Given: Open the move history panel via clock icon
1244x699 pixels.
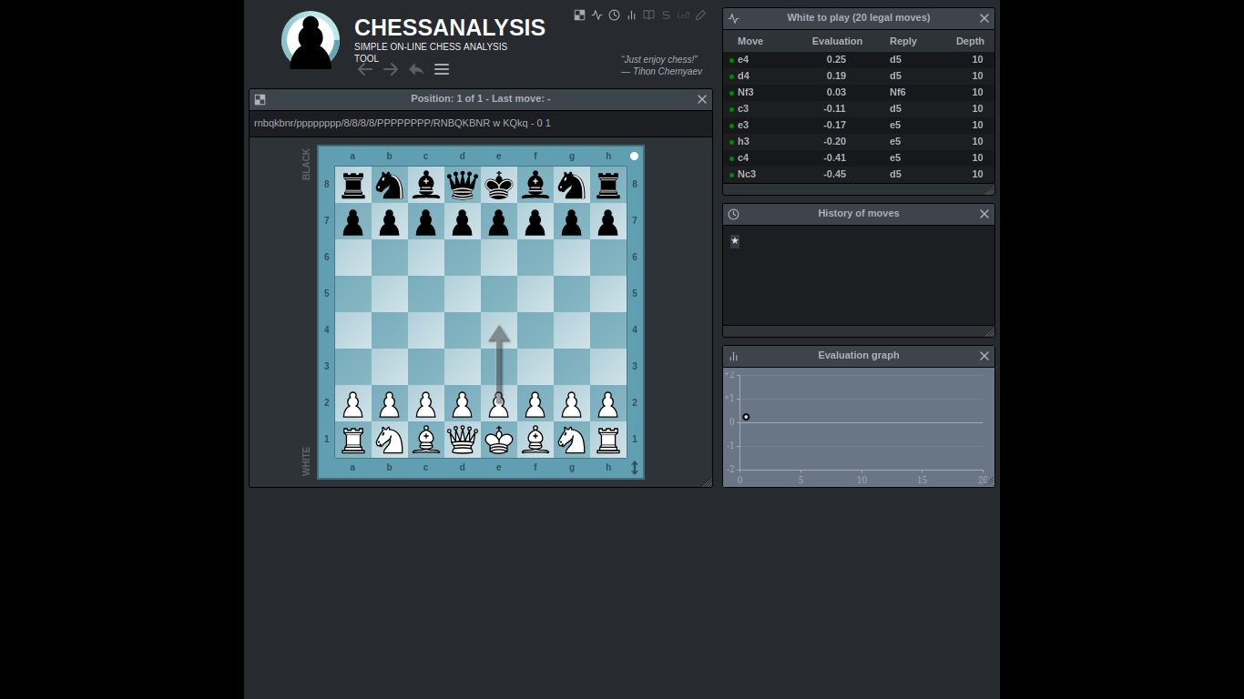Looking at the screenshot, I should click(614, 15).
